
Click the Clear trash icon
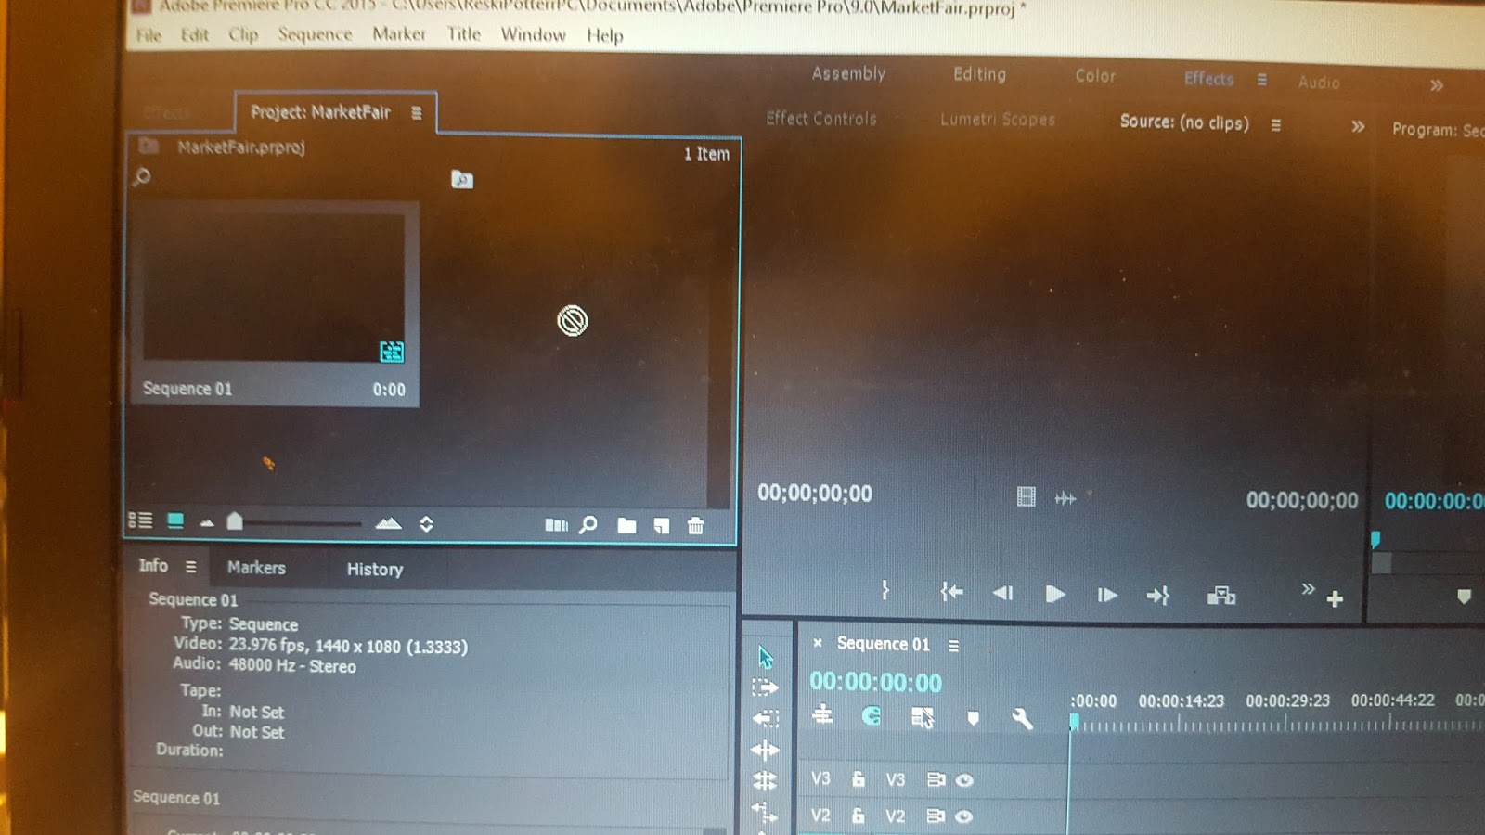point(695,526)
